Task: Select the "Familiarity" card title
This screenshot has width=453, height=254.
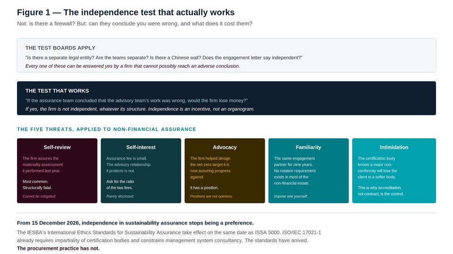Action: pos(309,147)
